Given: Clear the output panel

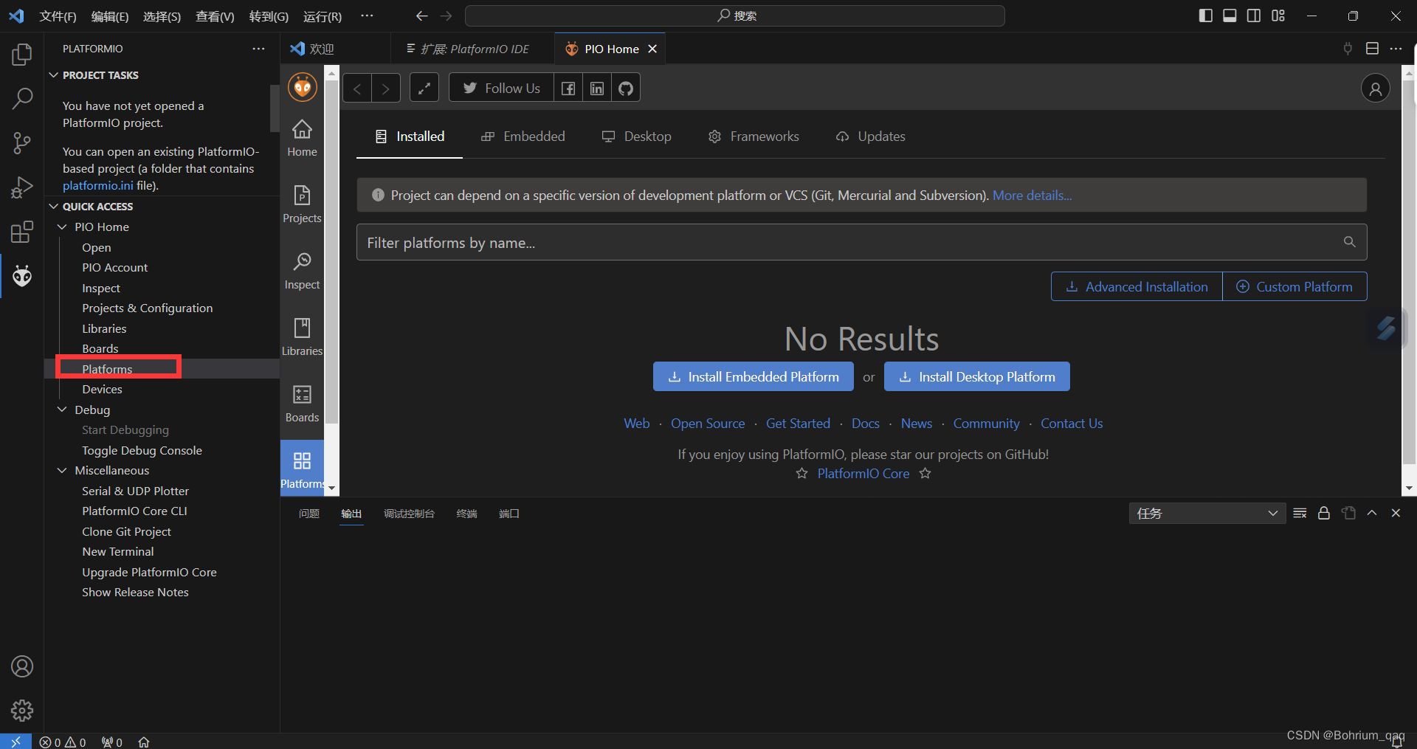Looking at the screenshot, I should pyautogui.click(x=1300, y=514).
